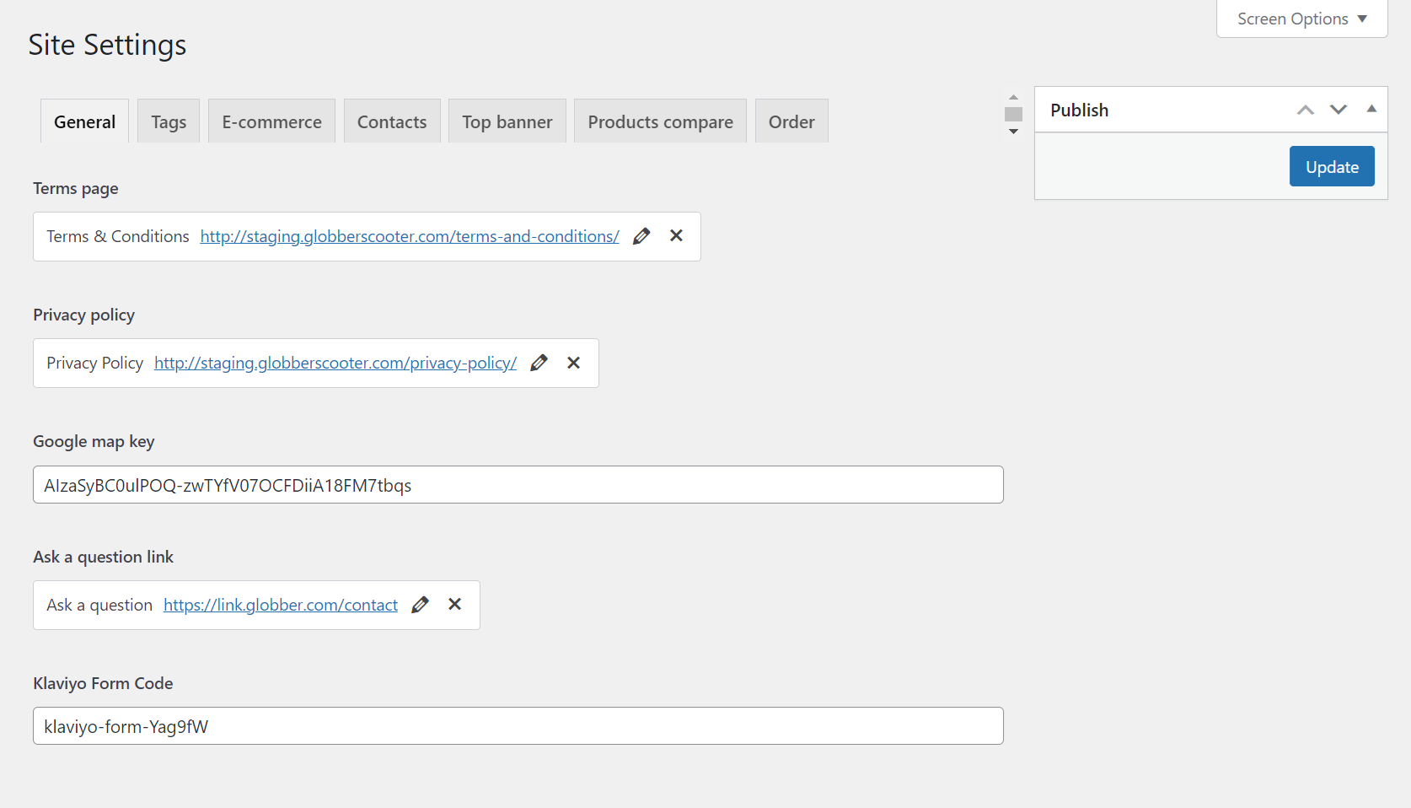This screenshot has width=1411, height=808.
Task: Open the terms-and-conditions staging URL
Action: [409, 237]
